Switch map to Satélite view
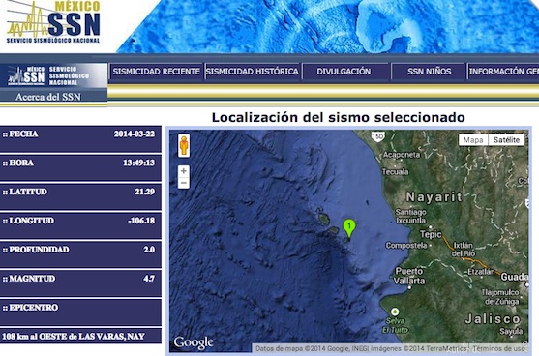This screenshot has height=356, width=539. (506, 140)
